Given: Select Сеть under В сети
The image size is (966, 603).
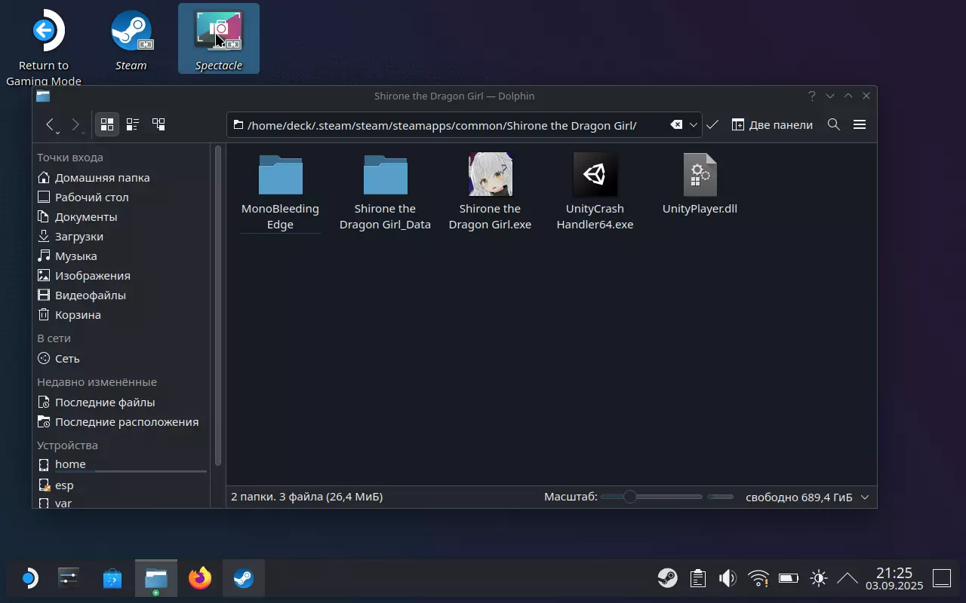Looking at the screenshot, I should [122, 359].
